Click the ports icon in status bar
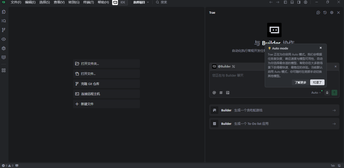 [17, 165]
